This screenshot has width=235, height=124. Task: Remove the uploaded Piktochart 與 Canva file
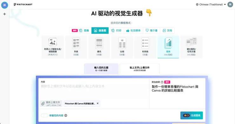[97, 103]
